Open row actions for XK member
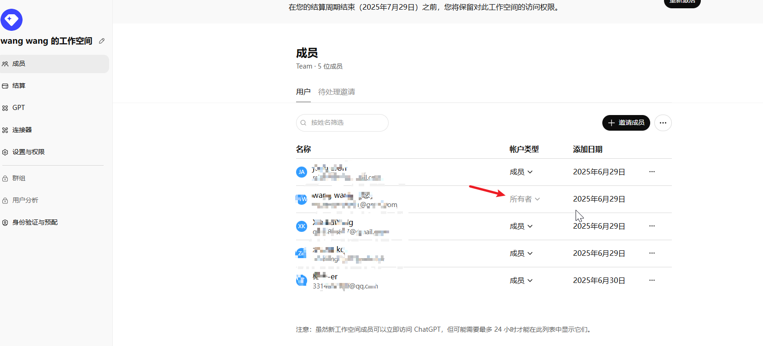Screen dimensions: 763x346 click(652, 226)
